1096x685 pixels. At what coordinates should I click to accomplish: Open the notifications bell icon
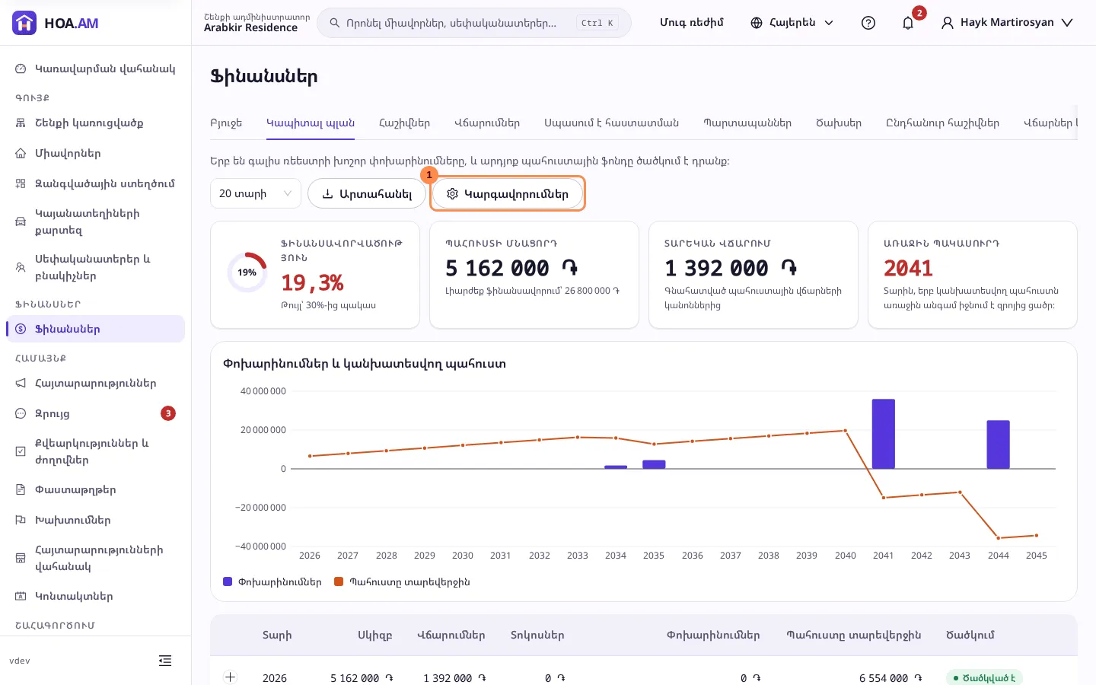(x=908, y=23)
